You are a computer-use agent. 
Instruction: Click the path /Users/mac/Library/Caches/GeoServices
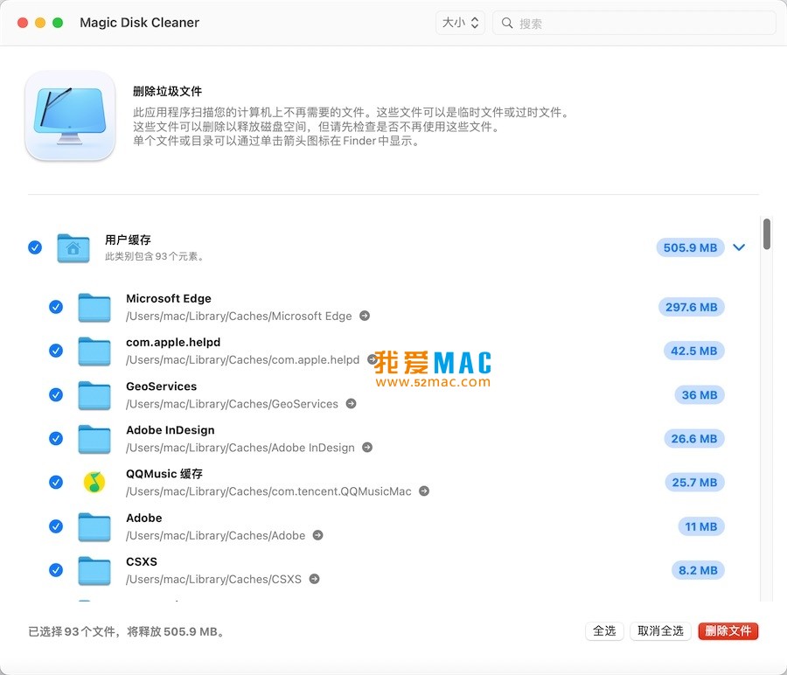click(x=232, y=404)
